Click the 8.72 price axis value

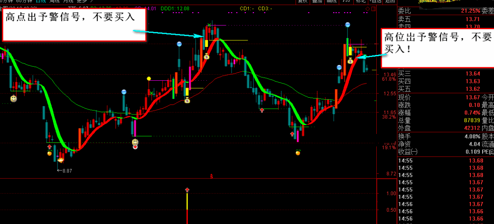click(x=391, y=174)
